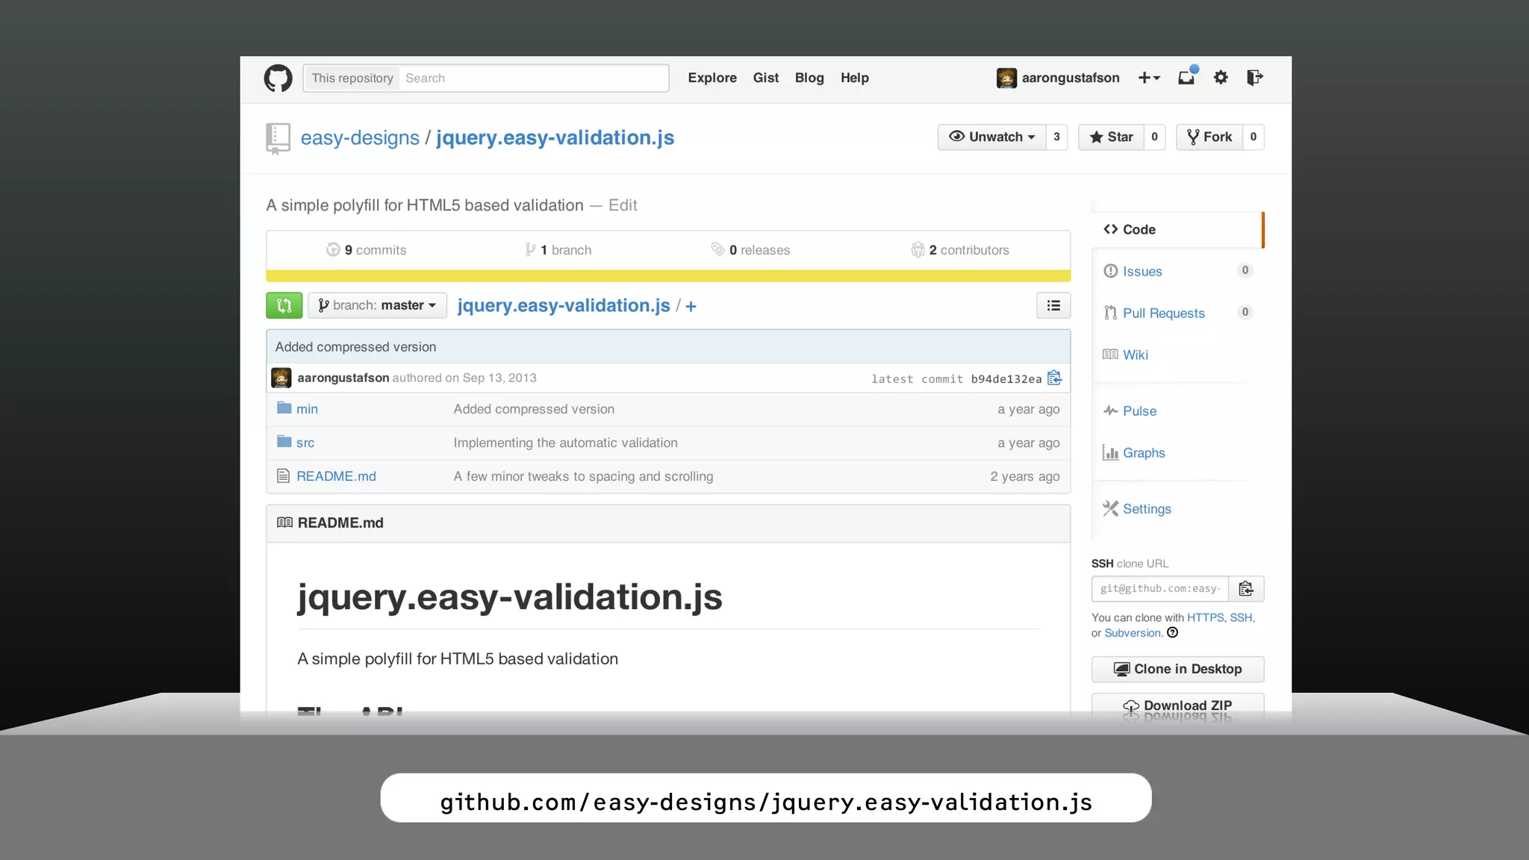
Task: Open Blog in top navigation
Action: click(x=809, y=78)
